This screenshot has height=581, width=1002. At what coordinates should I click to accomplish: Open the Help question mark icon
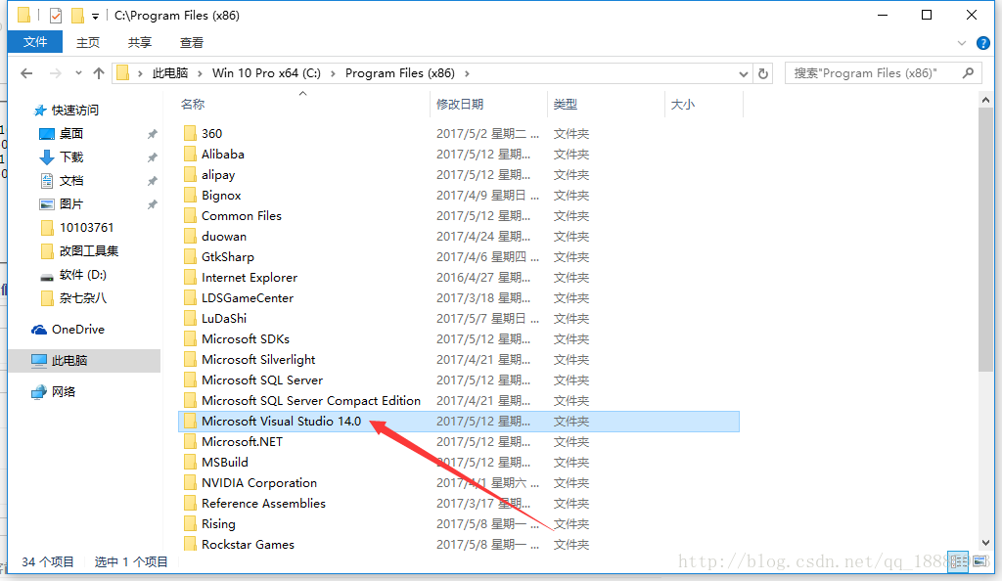click(x=983, y=43)
